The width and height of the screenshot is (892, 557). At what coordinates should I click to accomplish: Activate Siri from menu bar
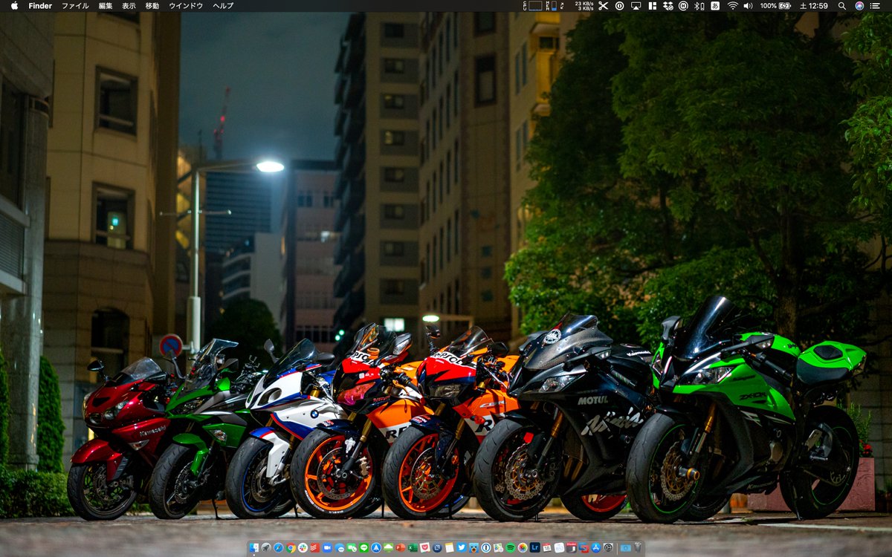click(859, 5)
